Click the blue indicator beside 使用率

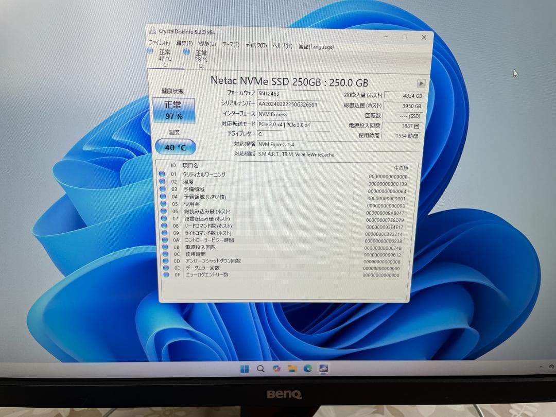point(163,204)
